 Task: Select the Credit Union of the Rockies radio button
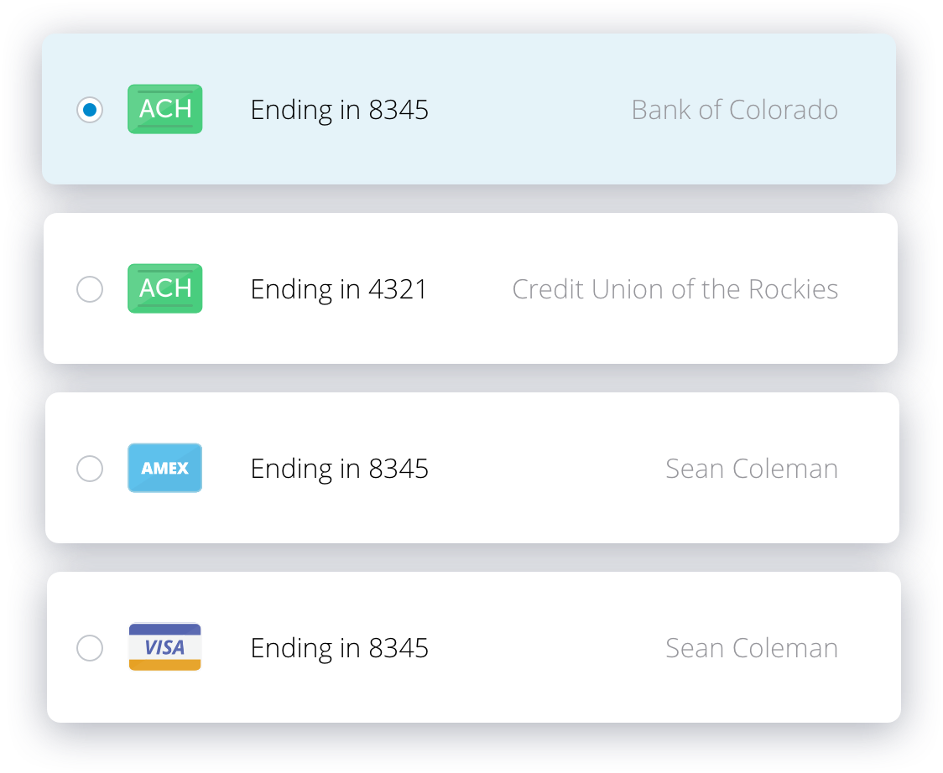90,289
